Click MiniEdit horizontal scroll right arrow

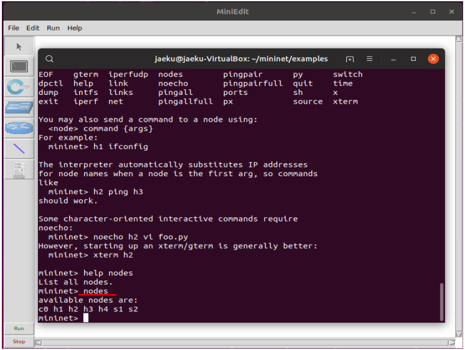(451, 343)
